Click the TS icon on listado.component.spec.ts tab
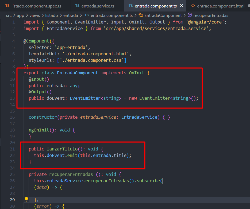The image size is (250, 209). pyautogui.click(x=7, y=5)
